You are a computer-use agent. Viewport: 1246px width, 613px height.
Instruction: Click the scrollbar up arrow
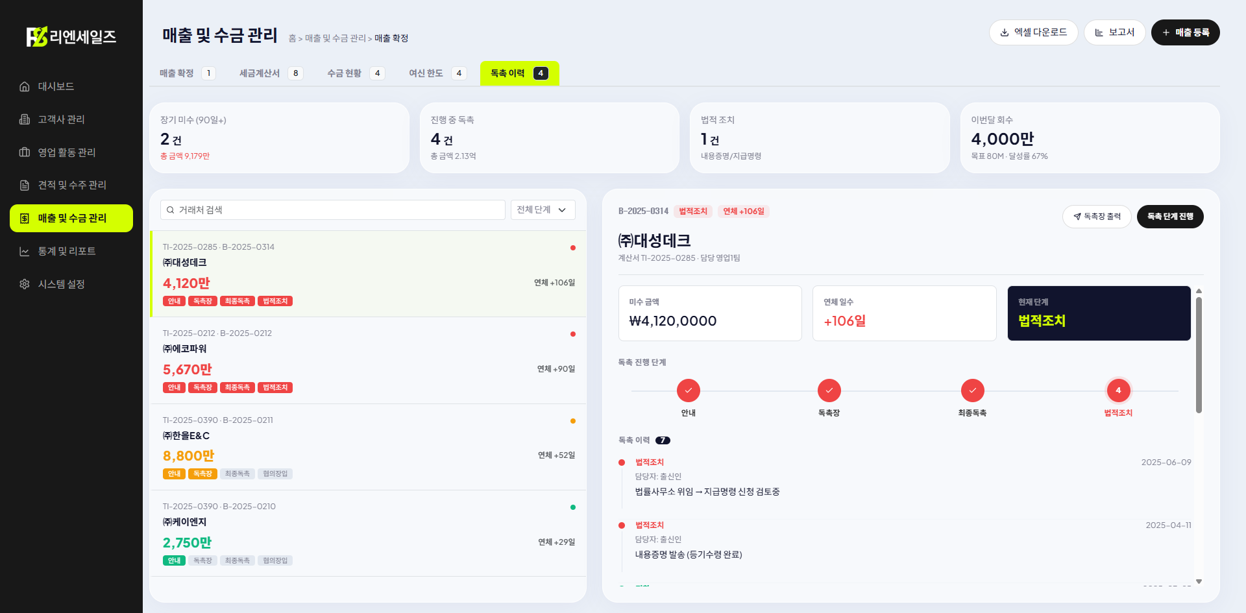pos(1199,291)
